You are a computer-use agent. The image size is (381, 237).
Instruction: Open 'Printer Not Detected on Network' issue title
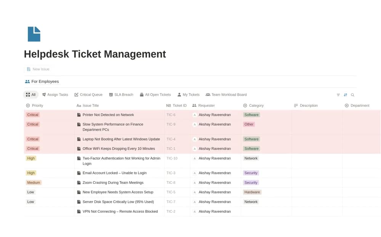(108, 115)
